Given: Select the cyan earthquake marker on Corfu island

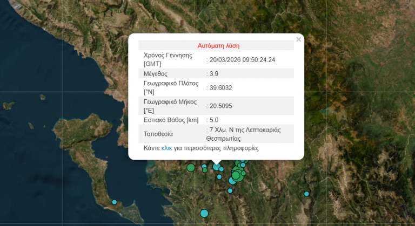Looking at the screenshot, I should coord(115,202).
